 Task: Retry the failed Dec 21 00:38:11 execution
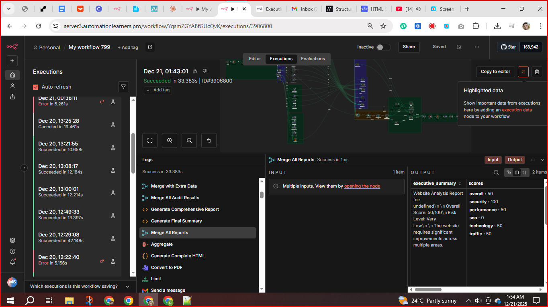click(102, 102)
